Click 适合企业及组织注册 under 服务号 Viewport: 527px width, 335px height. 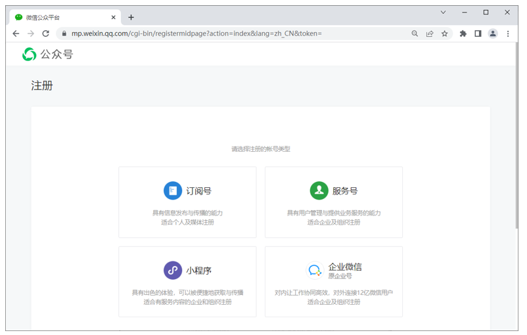[334, 223]
